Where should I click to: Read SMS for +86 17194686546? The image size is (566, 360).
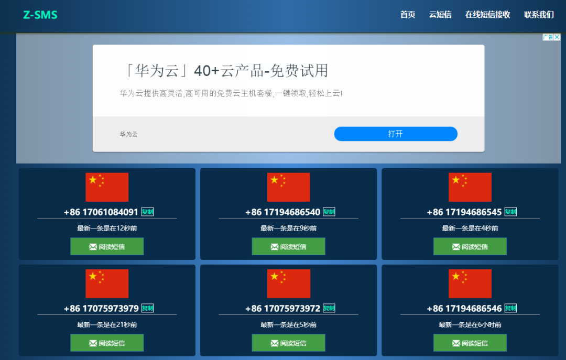pos(470,343)
